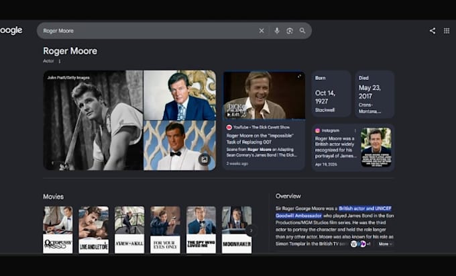Open the blue suit photo of Roger Moore

tap(180, 95)
